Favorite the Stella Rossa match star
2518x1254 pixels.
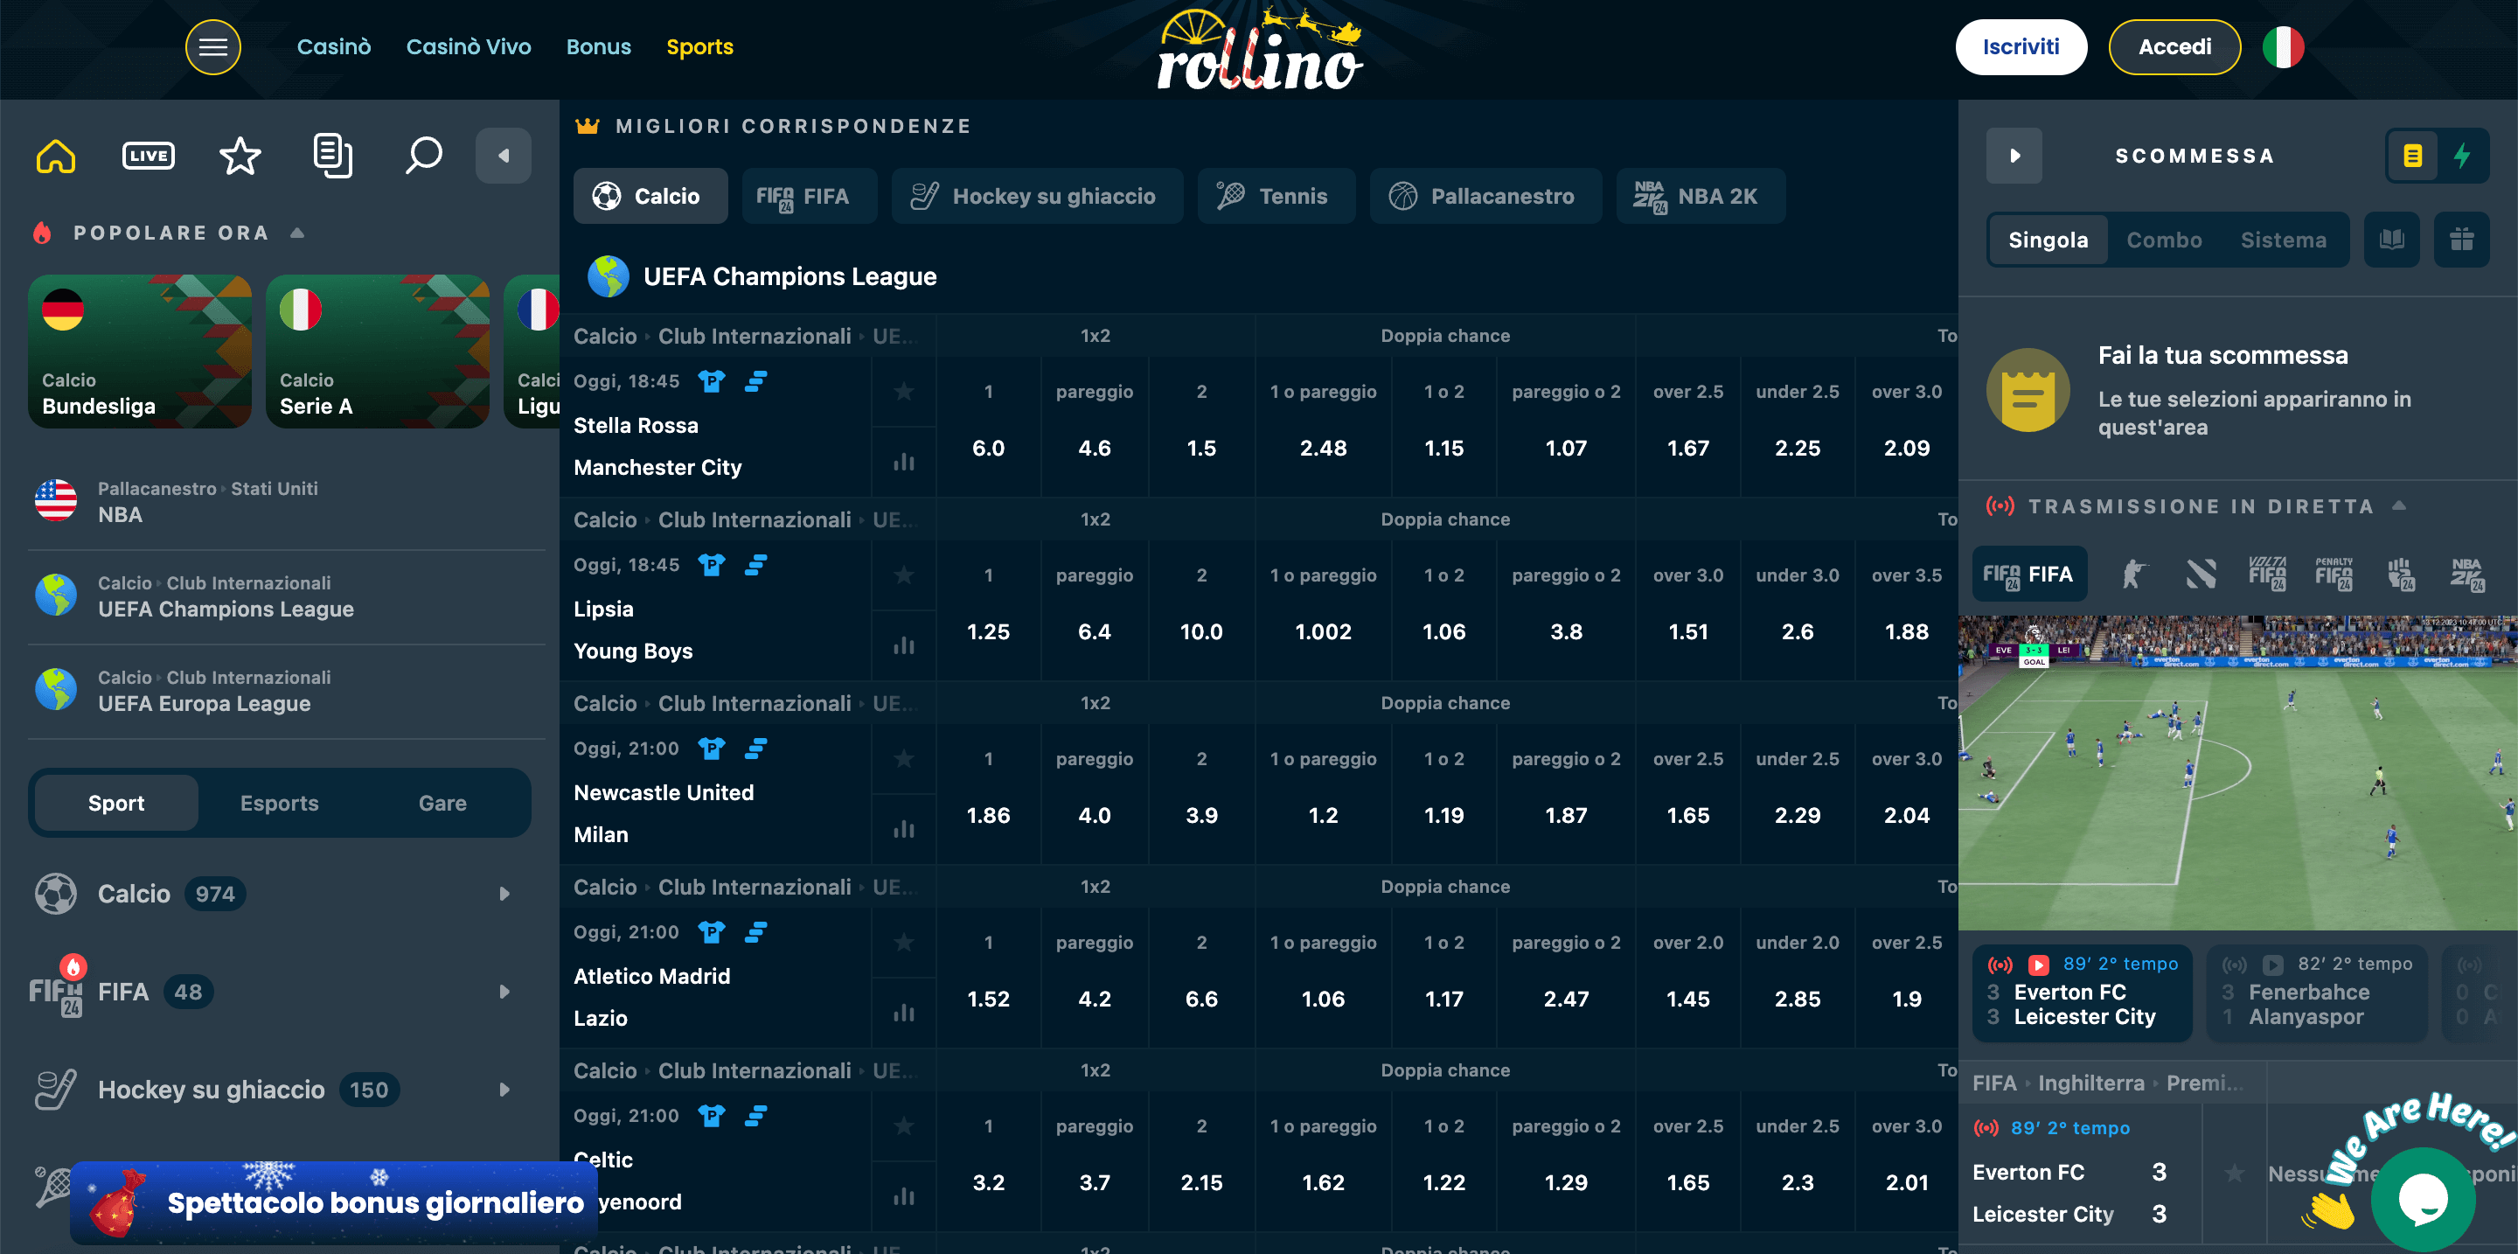[904, 391]
